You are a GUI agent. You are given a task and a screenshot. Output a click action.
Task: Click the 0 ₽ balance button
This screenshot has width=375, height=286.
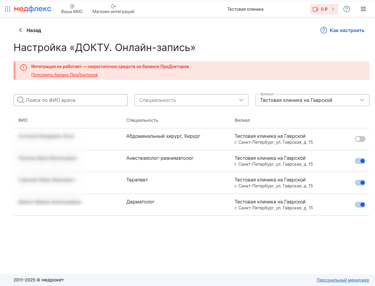click(324, 9)
